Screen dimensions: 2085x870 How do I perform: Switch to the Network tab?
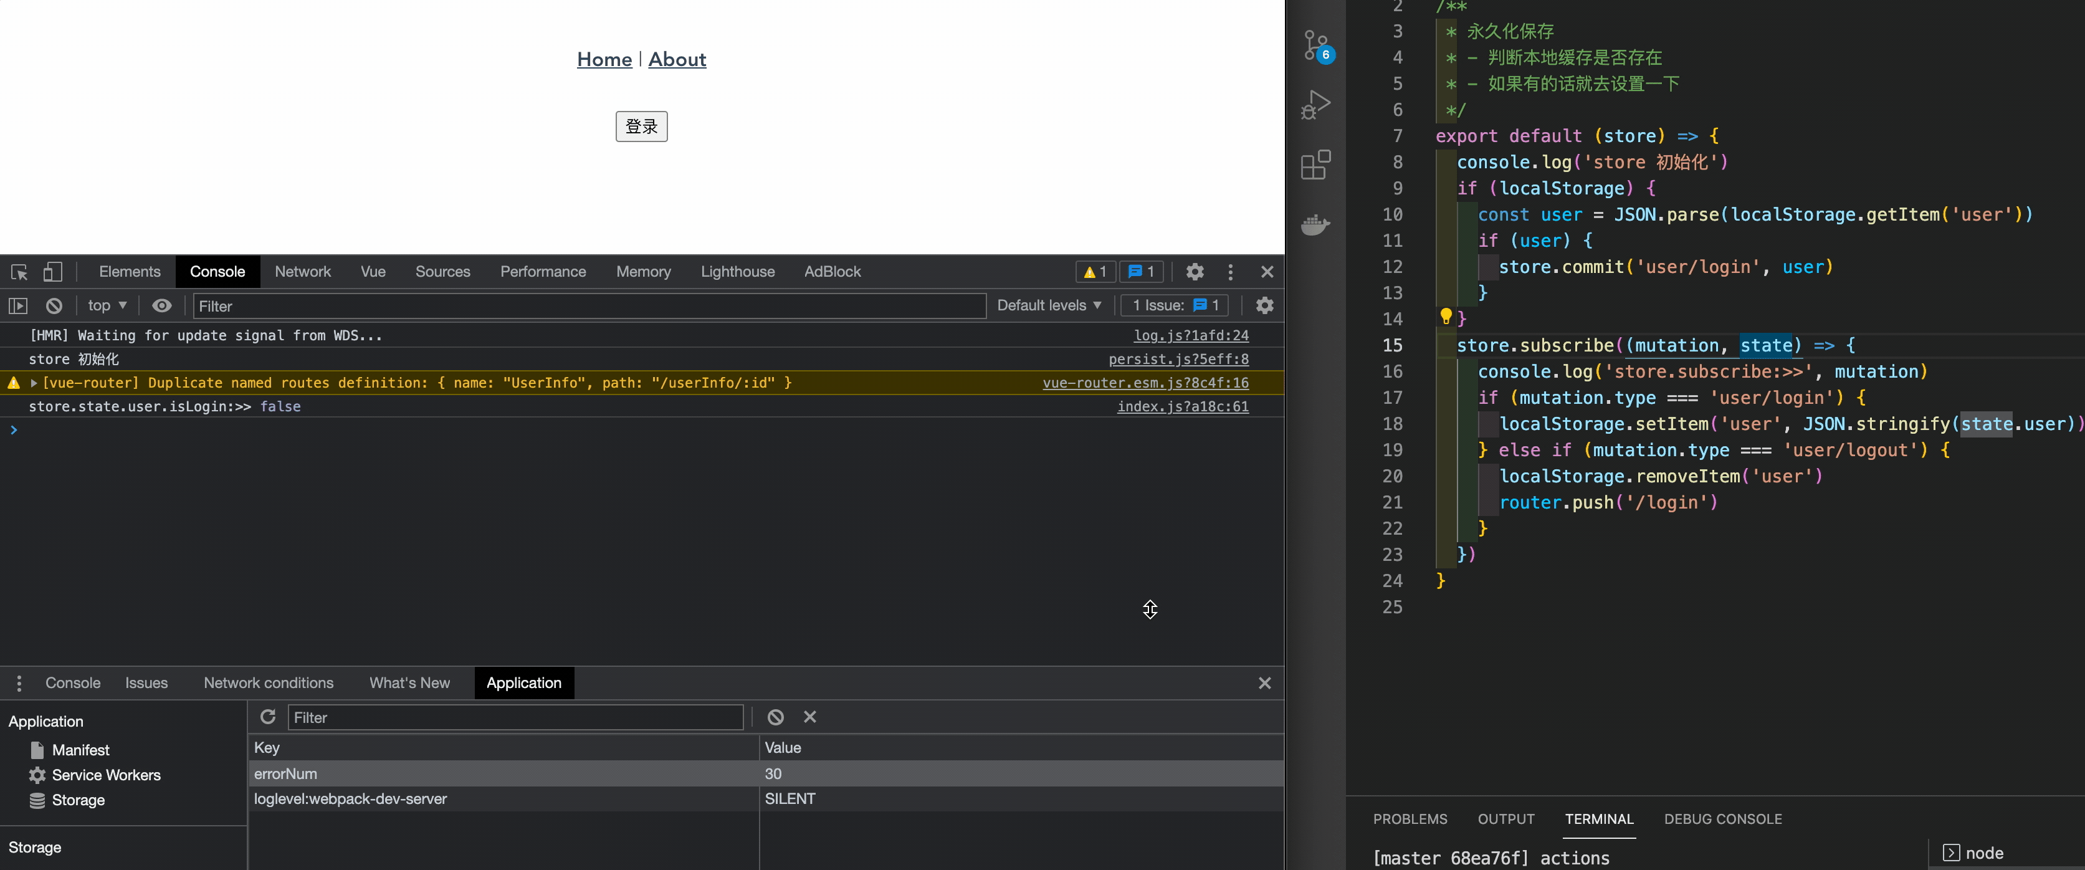pyautogui.click(x=303, y=272)
